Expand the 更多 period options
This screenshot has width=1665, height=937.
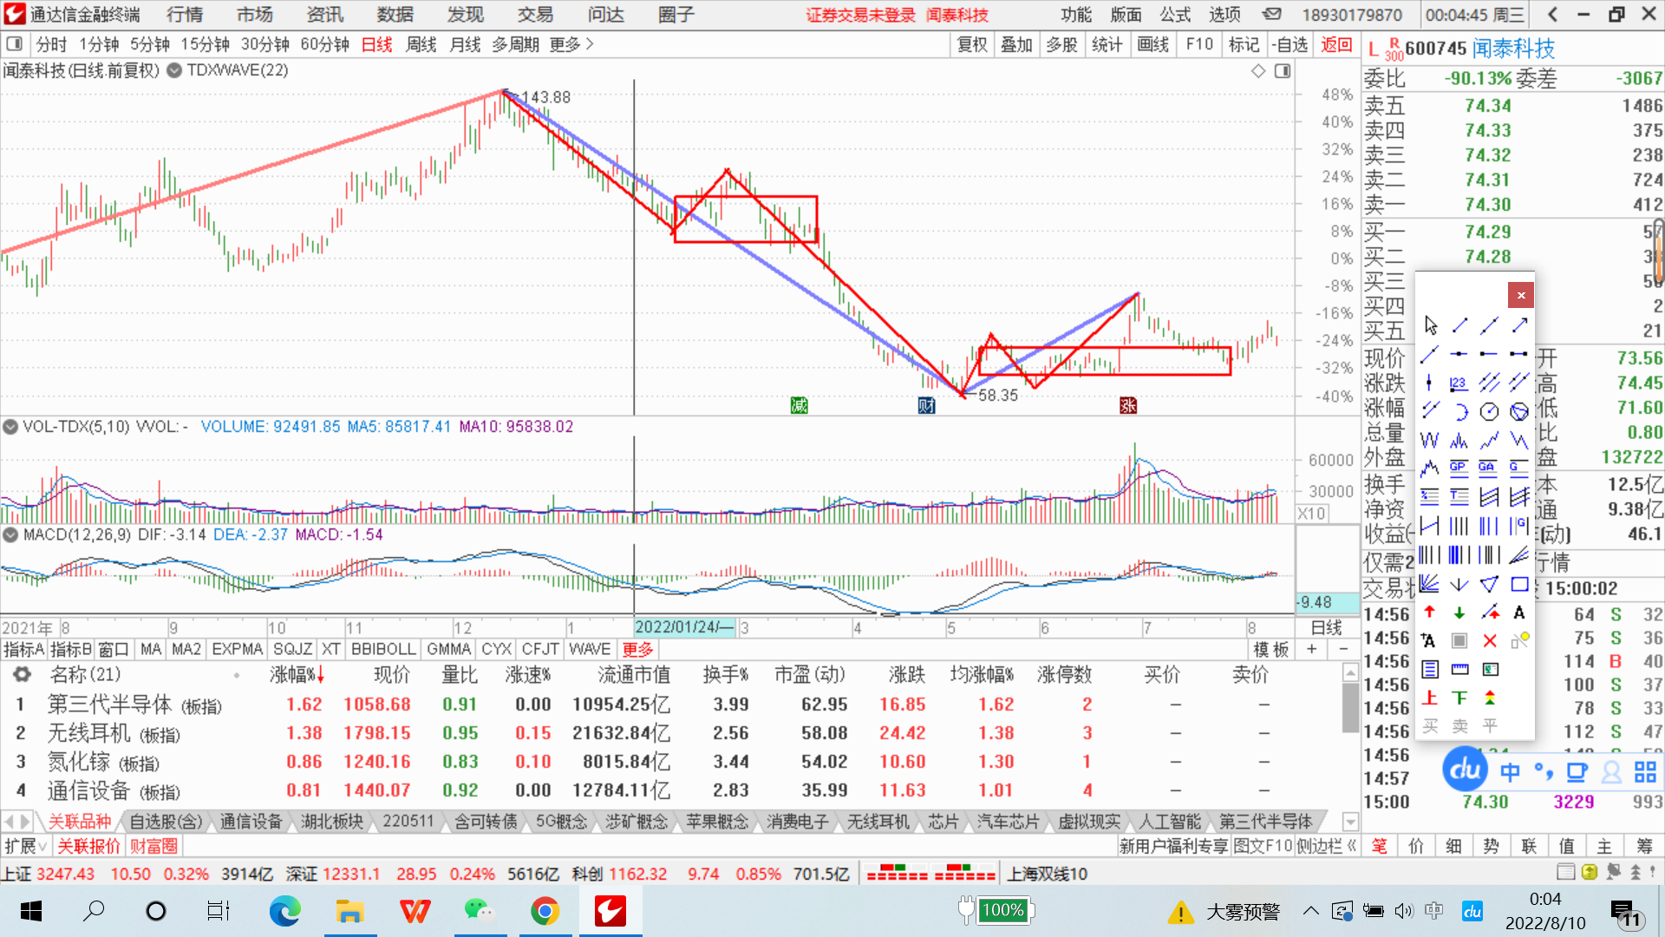click(571, 44)
